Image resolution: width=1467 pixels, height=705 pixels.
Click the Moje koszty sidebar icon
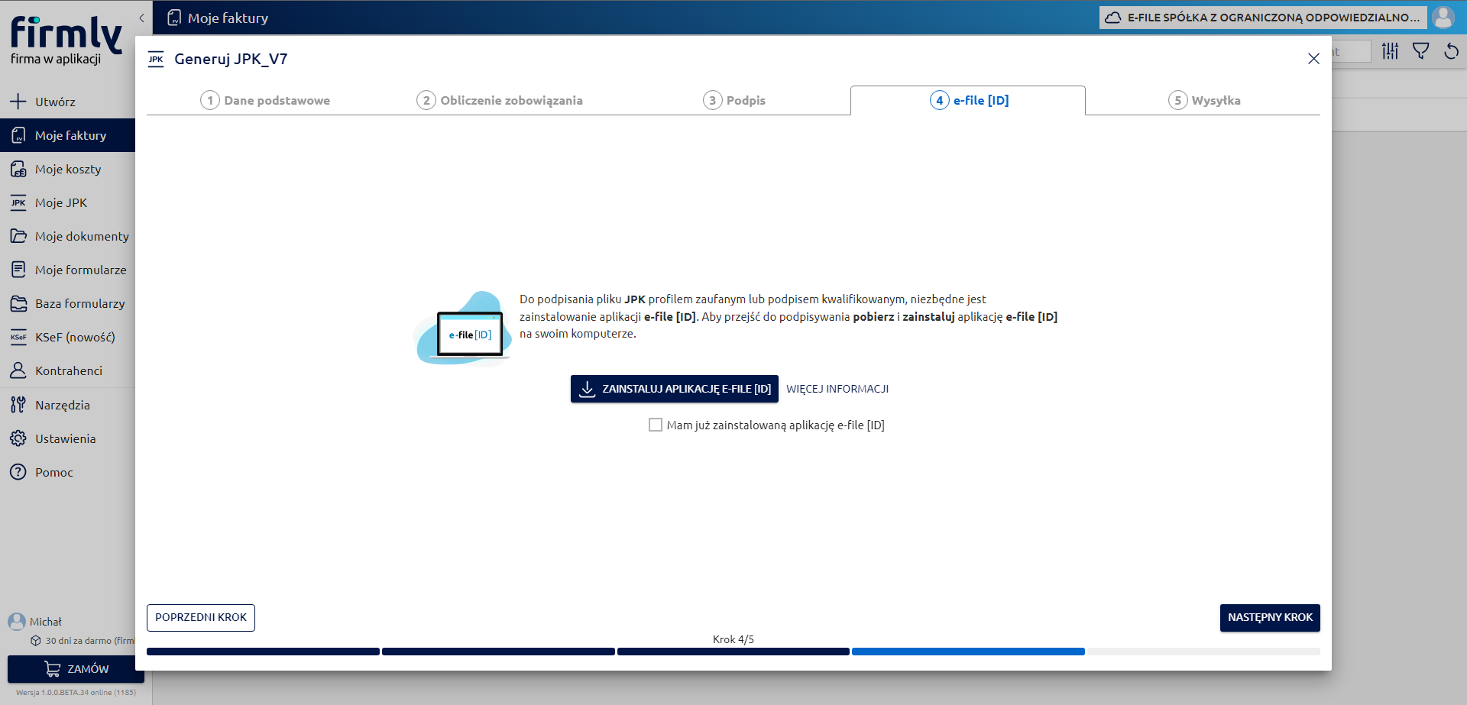point(18,169)
